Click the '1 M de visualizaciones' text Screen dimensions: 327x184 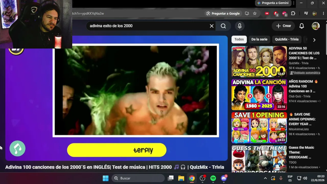pos(303,167)
